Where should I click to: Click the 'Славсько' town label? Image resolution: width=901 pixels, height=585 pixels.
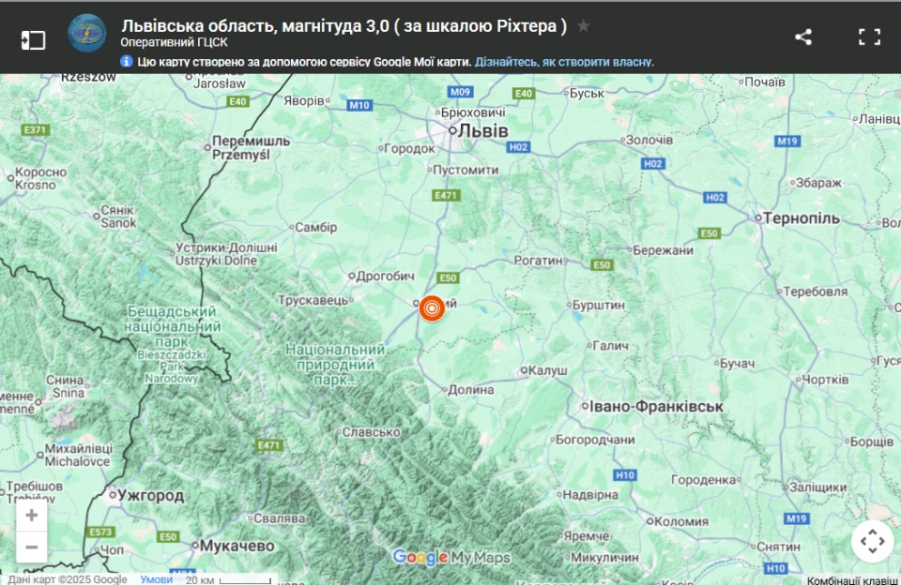(x=371, y=432)
